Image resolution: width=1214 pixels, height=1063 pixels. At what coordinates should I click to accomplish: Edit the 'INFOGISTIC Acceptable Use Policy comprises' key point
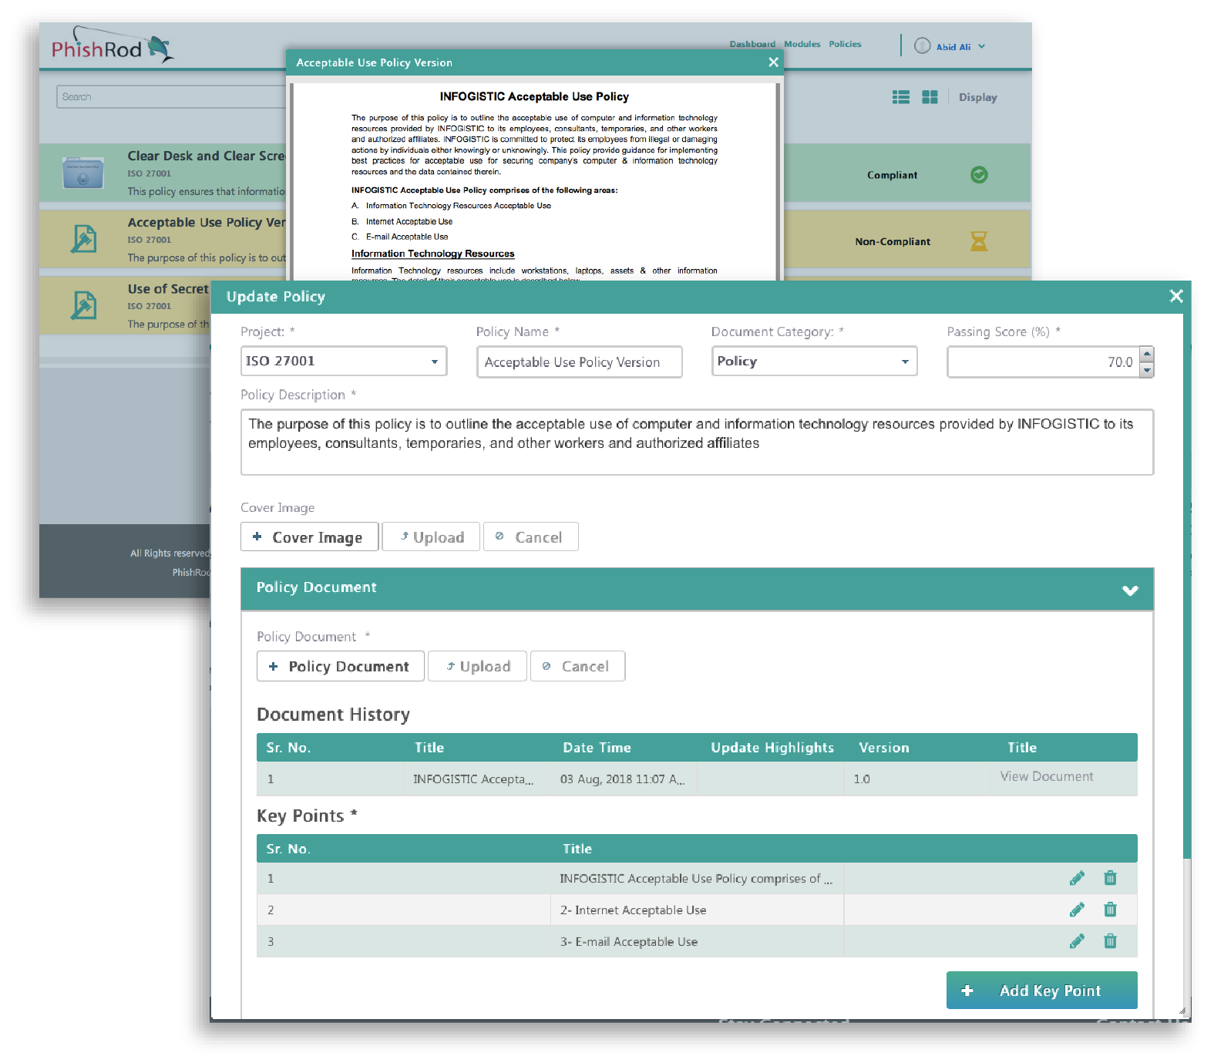1077,878
